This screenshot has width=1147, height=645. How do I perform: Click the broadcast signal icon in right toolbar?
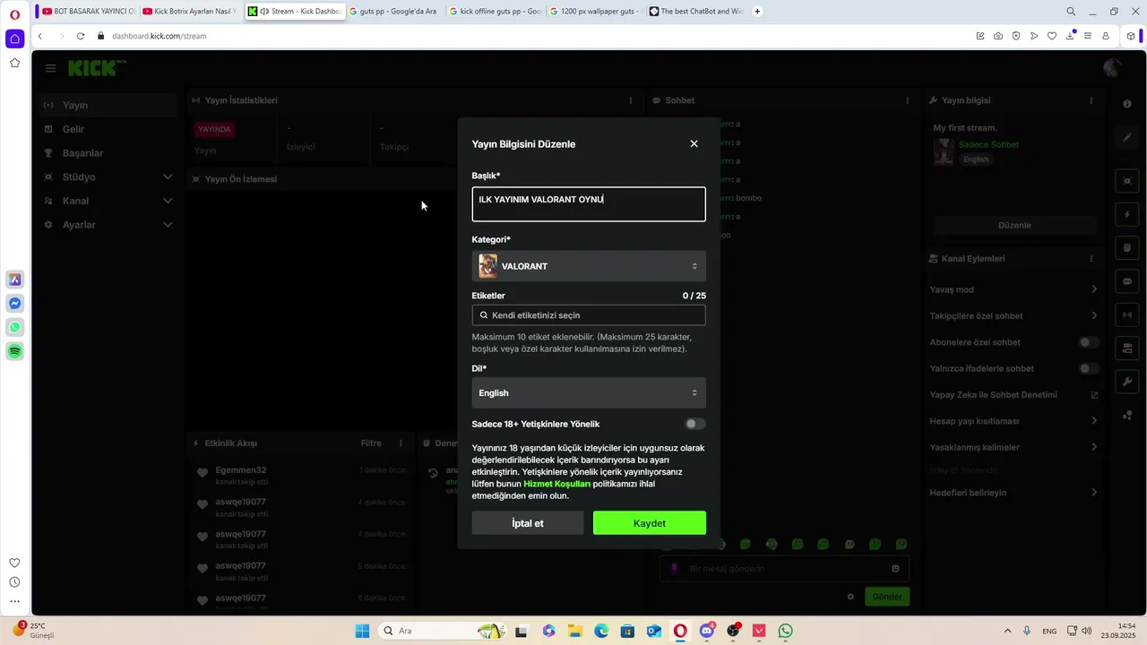[1127, 314]
